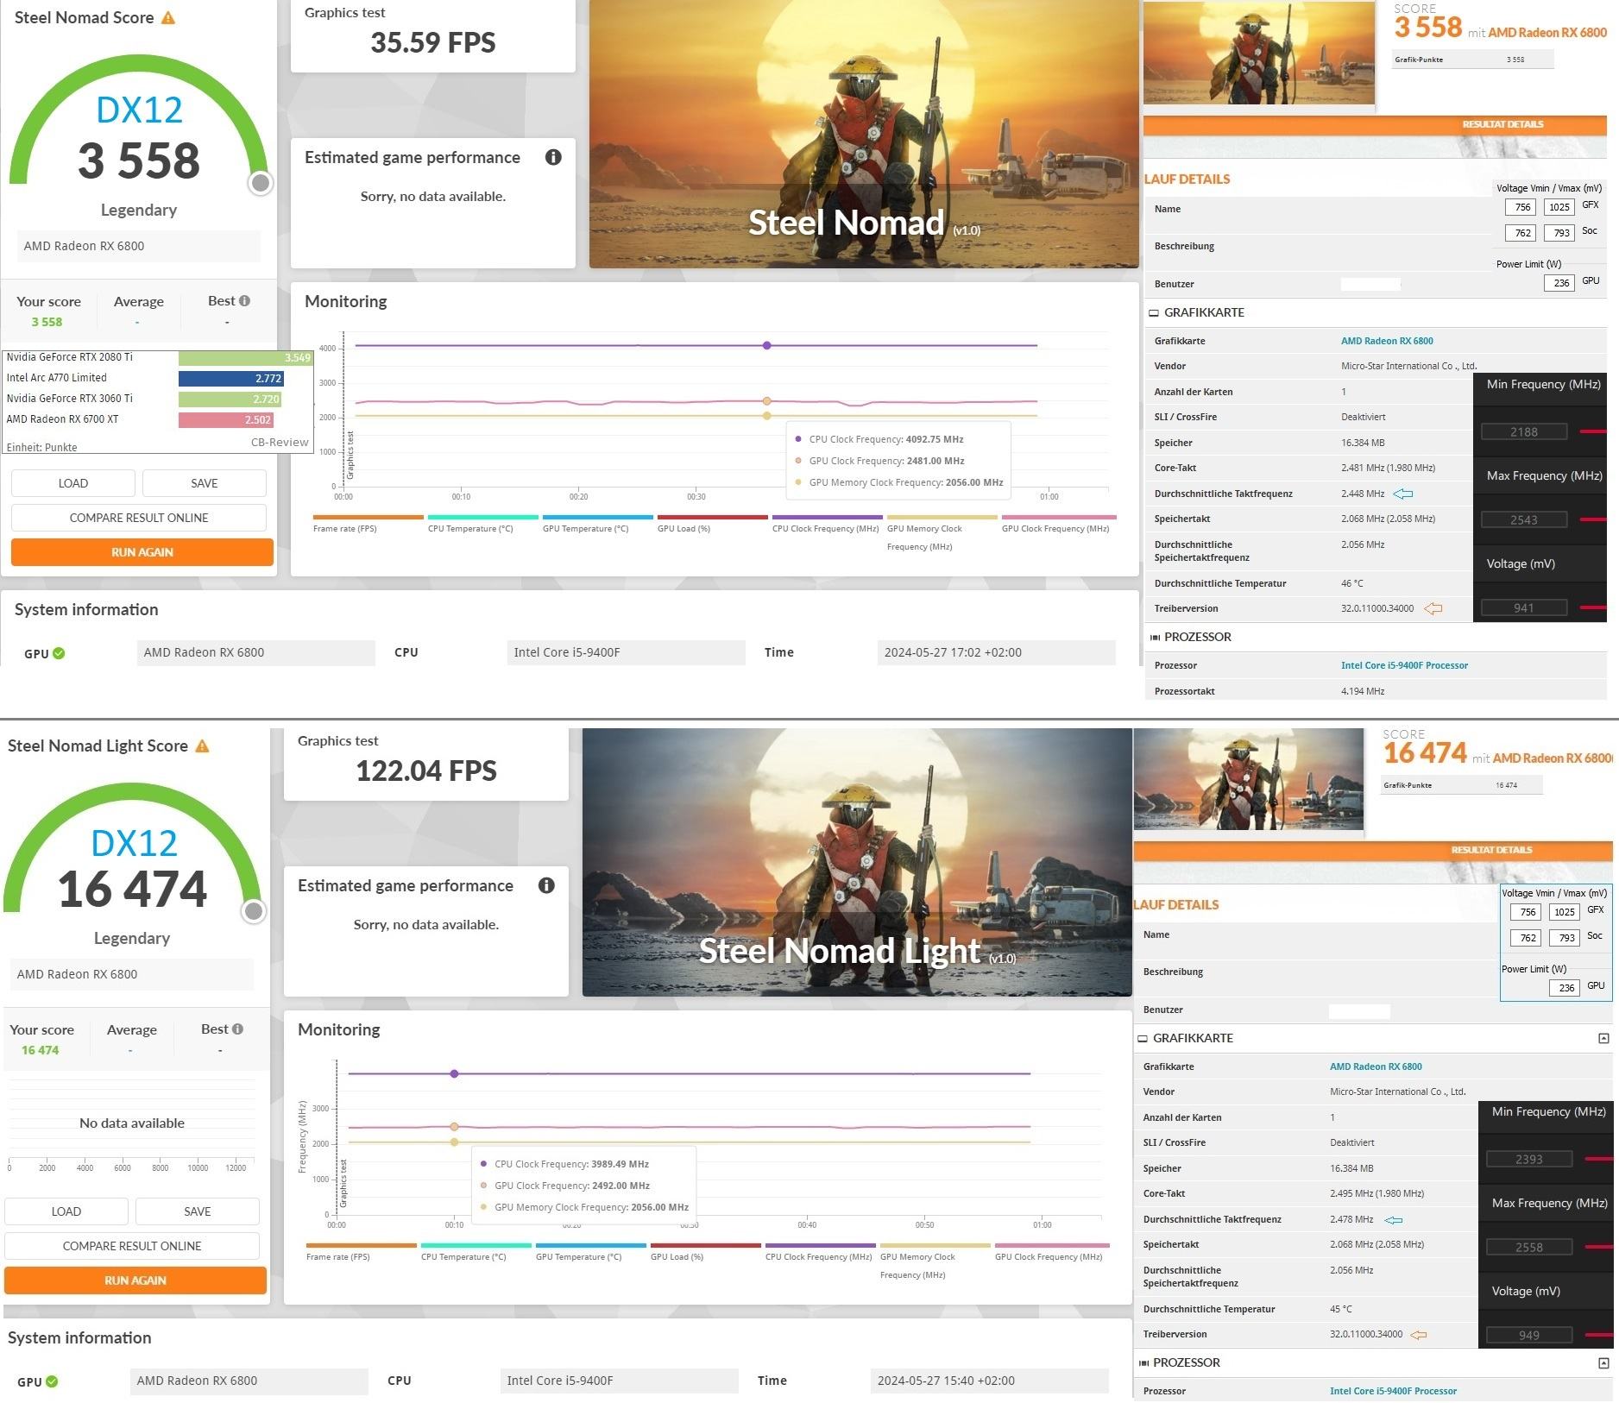Click the Nvidia GeForce RTX 2080 Ti bar row
1619x1403 pixels.
(x=158, y=357)
